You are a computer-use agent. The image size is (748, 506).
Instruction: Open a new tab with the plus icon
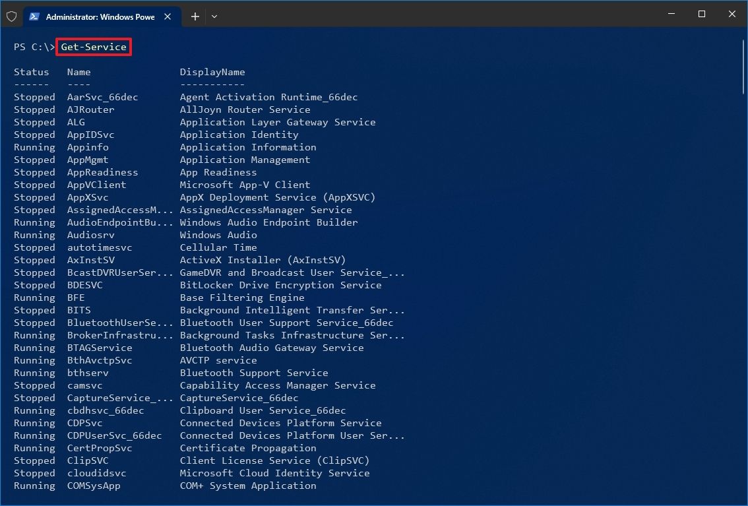coord(195,16)
